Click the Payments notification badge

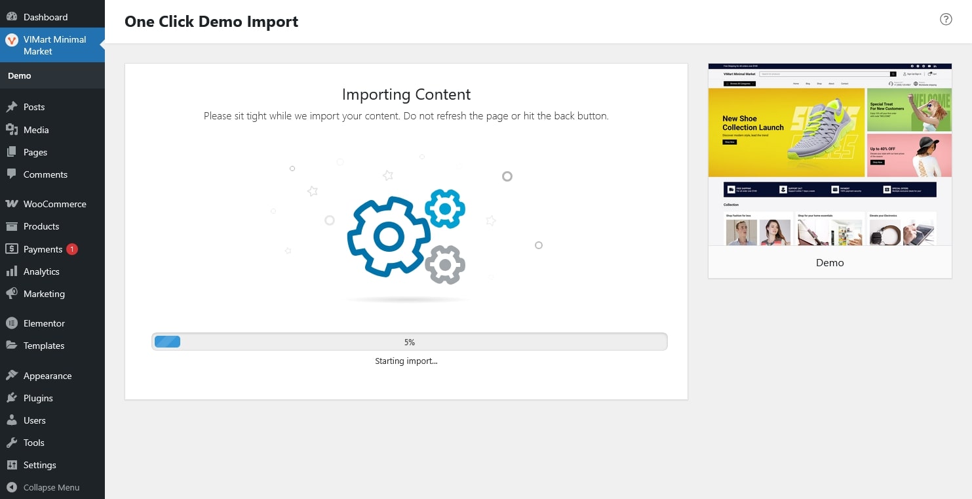[72, 249]
